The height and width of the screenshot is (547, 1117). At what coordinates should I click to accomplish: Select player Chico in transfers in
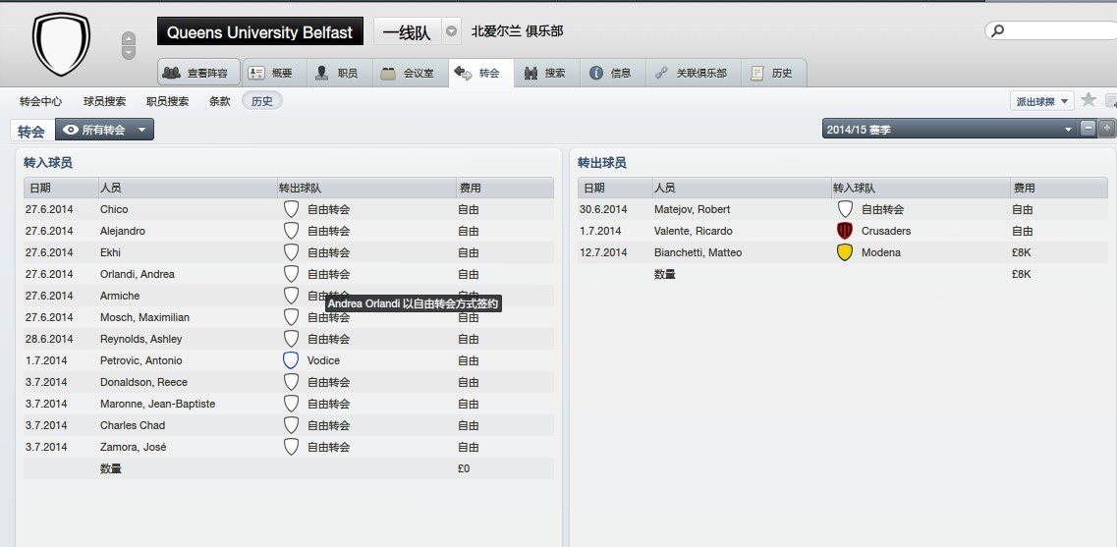[114, 209]
